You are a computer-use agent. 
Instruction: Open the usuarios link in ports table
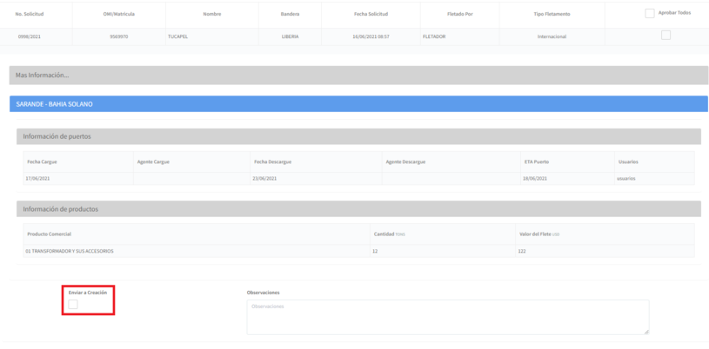click(626, 178)
